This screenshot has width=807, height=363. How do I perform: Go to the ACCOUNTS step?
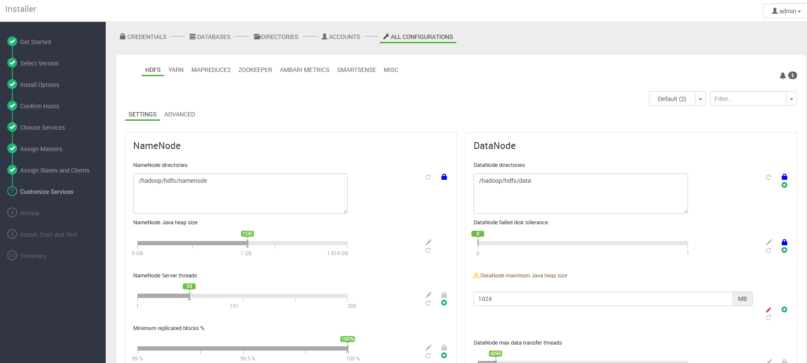[341, 37]
